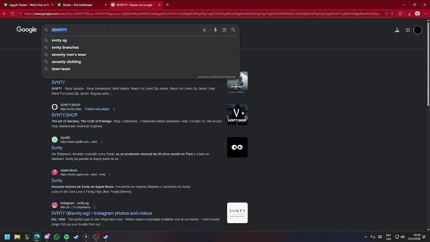Open the Spotify Svnty artist result

[57, 148]
